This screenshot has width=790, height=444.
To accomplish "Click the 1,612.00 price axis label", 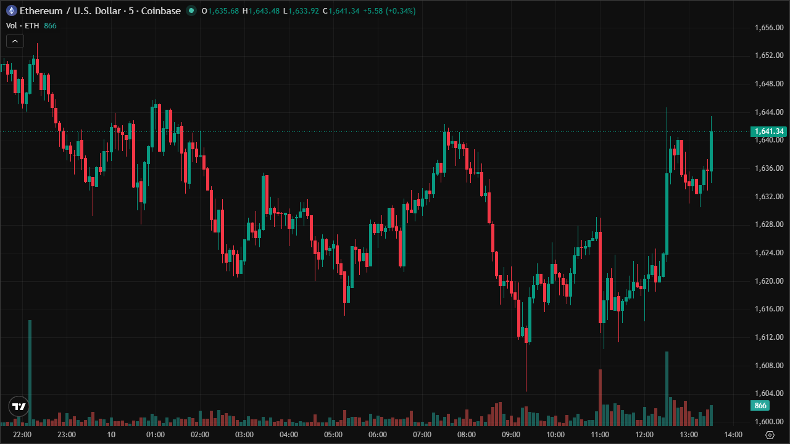I will click(768, 337).
